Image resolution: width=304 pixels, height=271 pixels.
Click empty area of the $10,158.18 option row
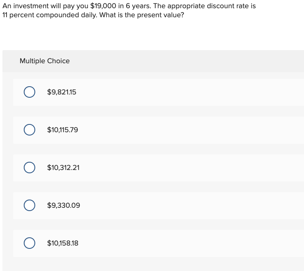pyautogui.click(x=184, y=243)
